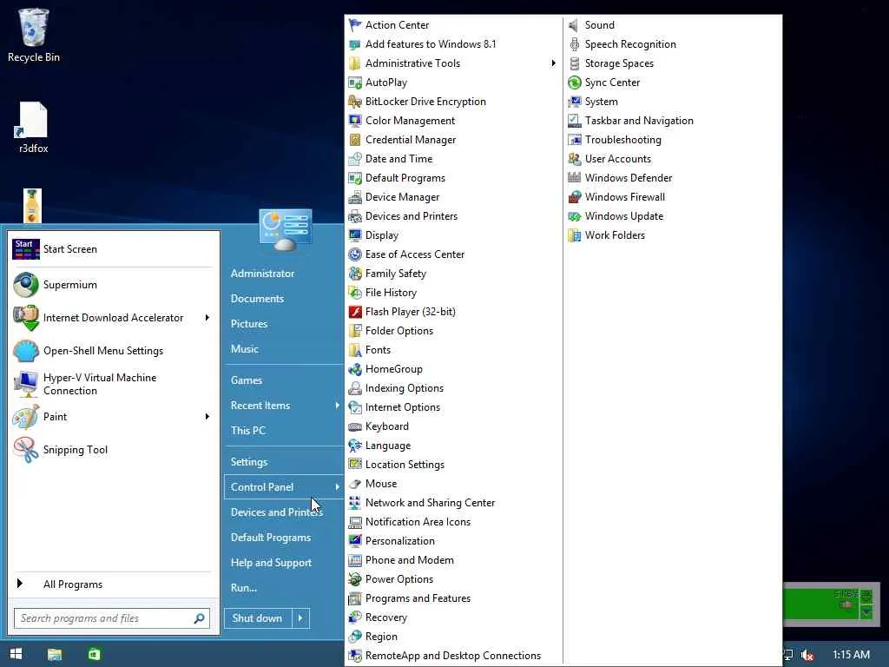This screenshot has height=667, width=889.
Task: Open the Device Manager icon
Action: click(355, 197)
